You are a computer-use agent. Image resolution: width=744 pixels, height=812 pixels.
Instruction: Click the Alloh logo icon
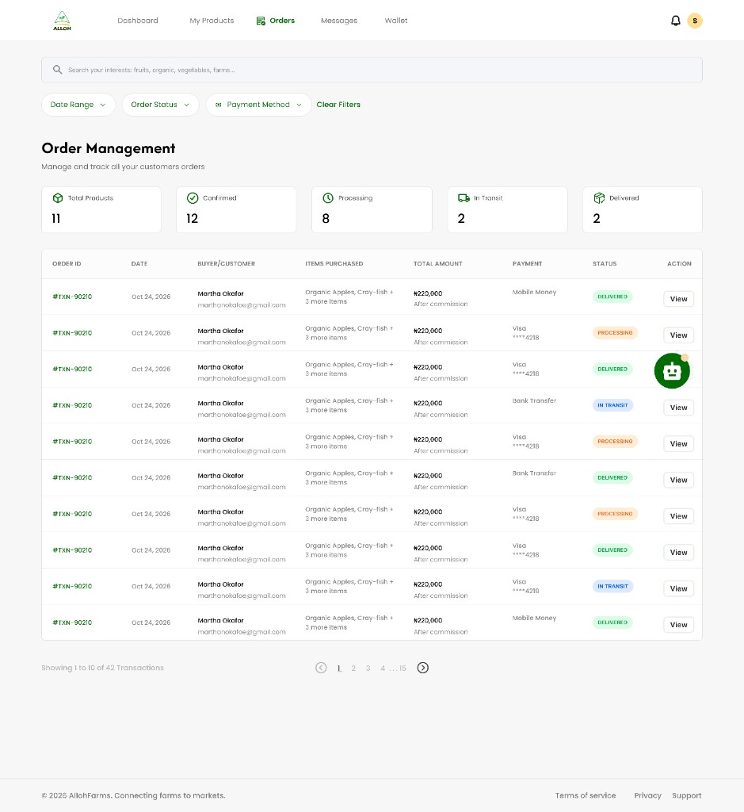(x=62, y=21)
